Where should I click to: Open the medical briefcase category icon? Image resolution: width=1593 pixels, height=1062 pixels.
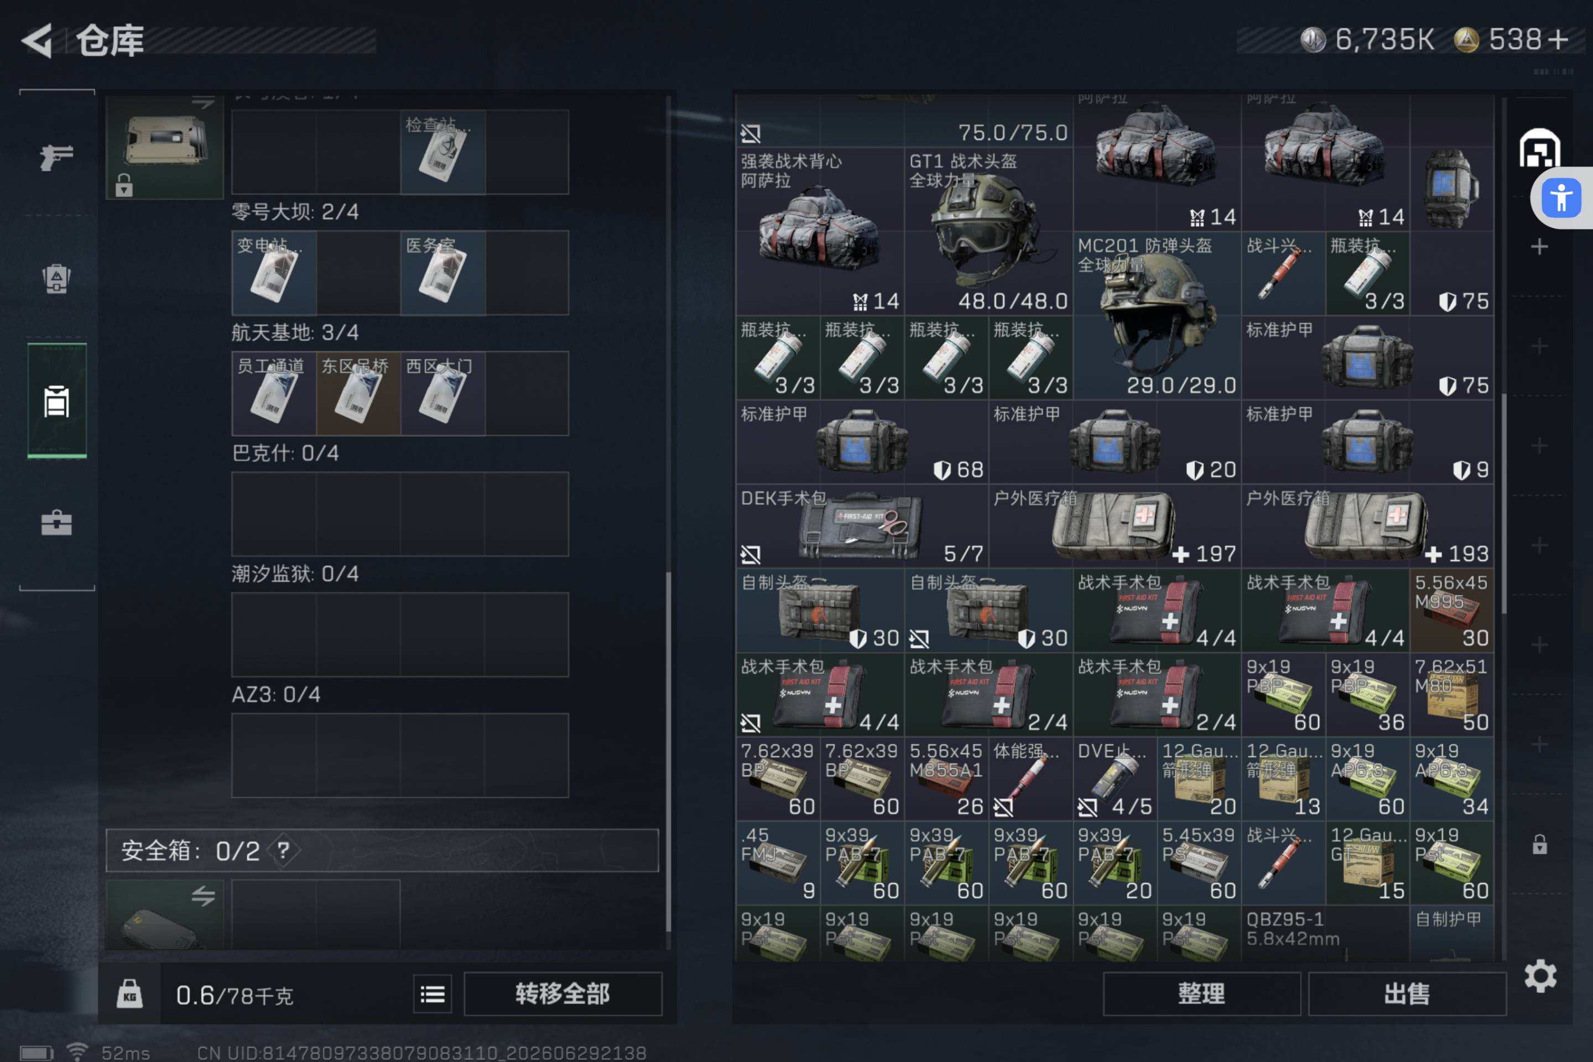[56, 523]
